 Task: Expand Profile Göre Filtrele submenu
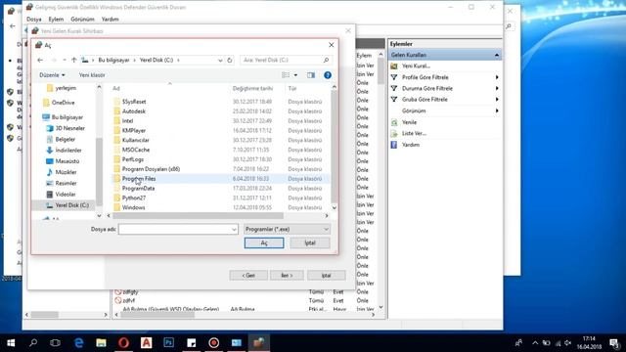(x=497, y=77)
